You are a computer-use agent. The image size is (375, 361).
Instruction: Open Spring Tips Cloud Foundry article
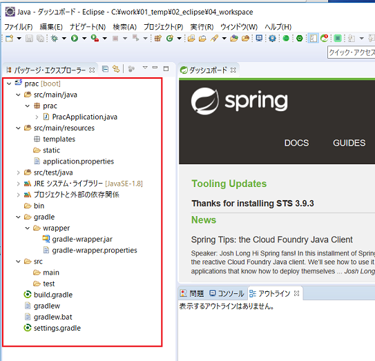(271, 240)
